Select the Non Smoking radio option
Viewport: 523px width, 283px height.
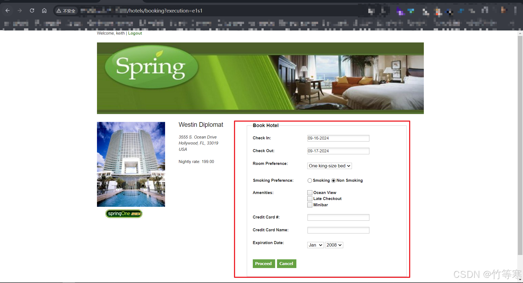[x=333, y=180]
